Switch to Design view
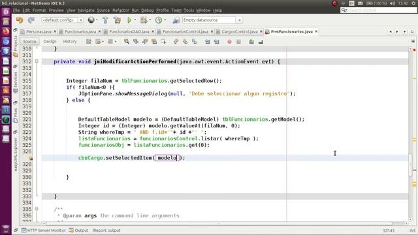Image resolution: width=418 pixels, height=235 pixels. pos(50,42)
